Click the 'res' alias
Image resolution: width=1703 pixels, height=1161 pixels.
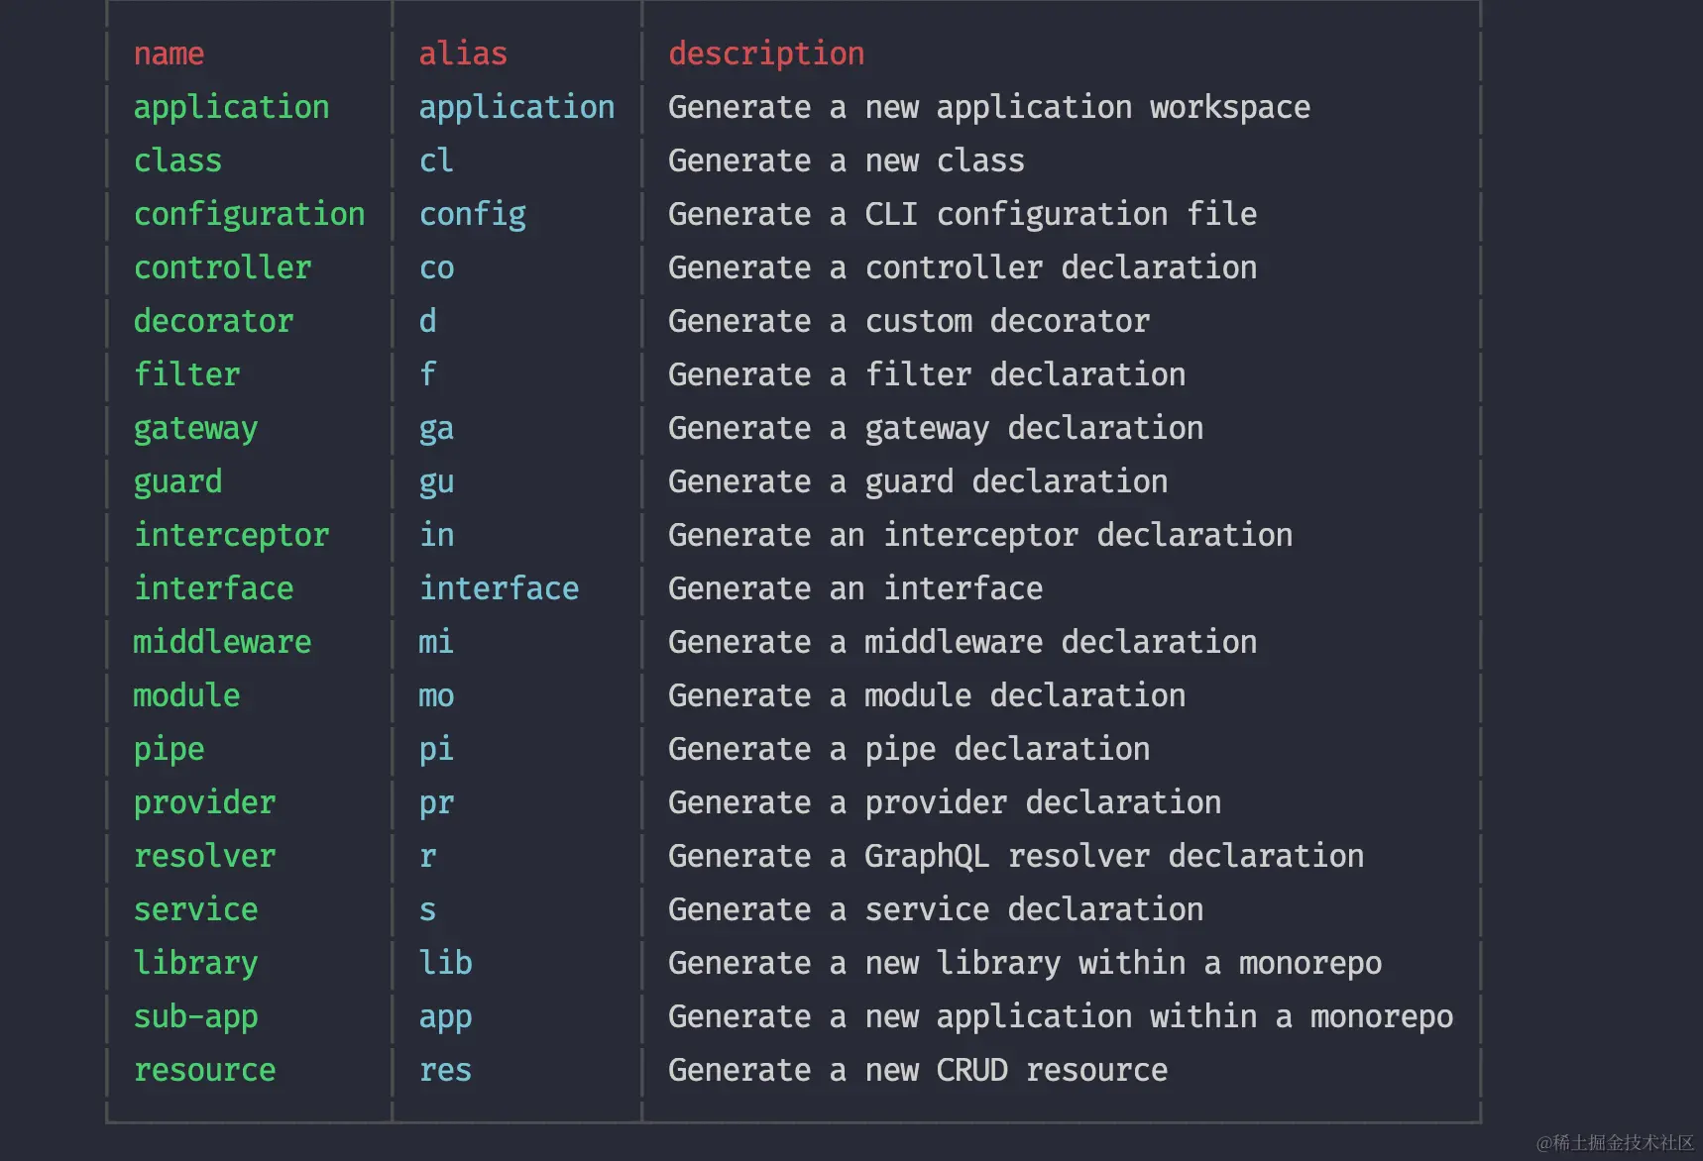point(445,1070)
